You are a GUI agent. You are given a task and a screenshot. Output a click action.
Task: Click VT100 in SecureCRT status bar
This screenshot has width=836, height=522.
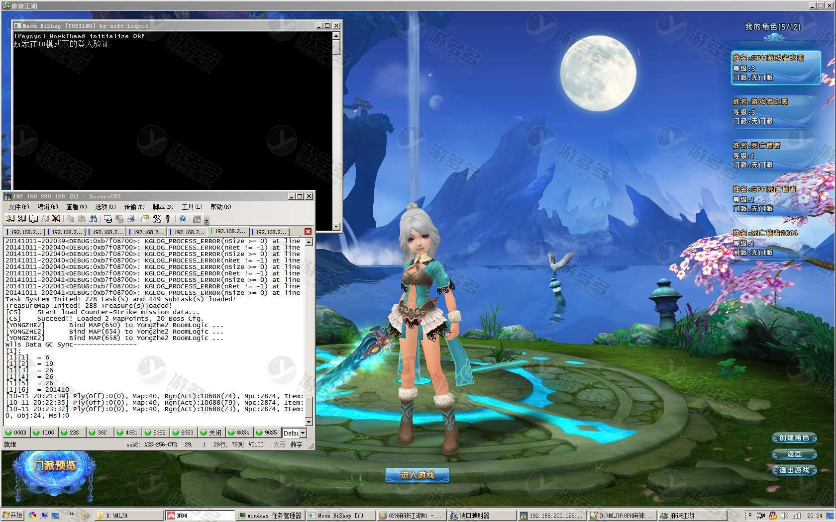click(x=256, y=445)
